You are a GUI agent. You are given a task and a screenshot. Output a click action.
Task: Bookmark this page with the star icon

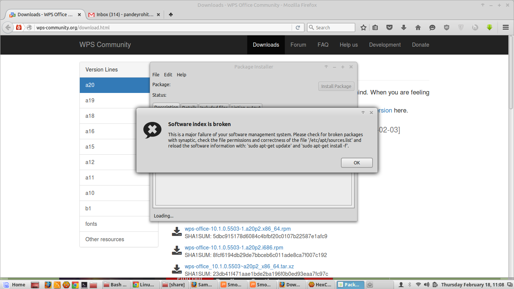pos(363,27)
